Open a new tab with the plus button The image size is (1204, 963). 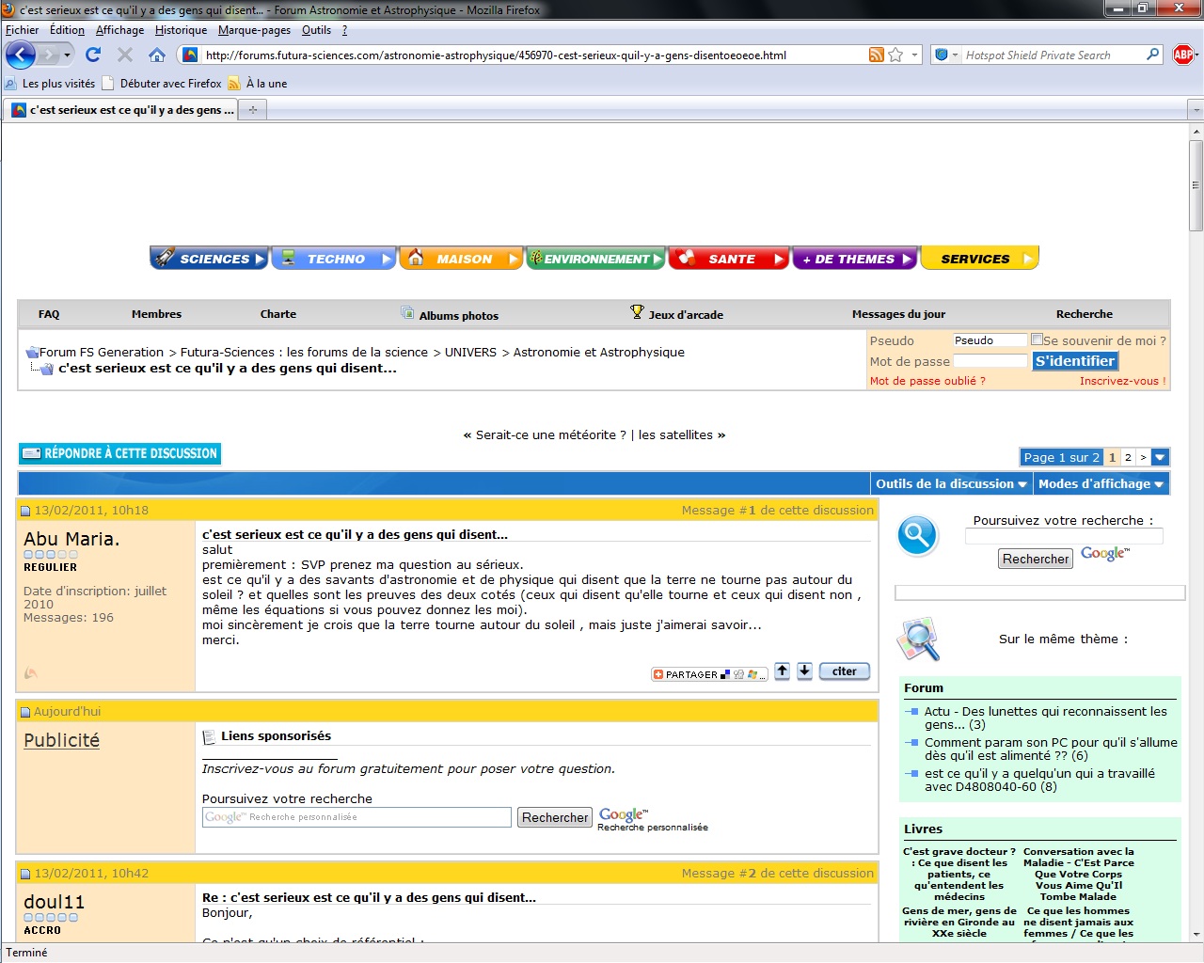point(252,110)
